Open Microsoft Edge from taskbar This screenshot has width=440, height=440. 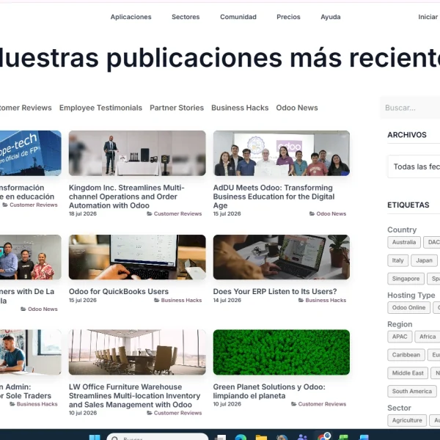(x=241, y=438)
